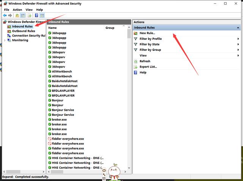
Task: Click the rules list right scroll arrow
Action: tap(125, 172)
